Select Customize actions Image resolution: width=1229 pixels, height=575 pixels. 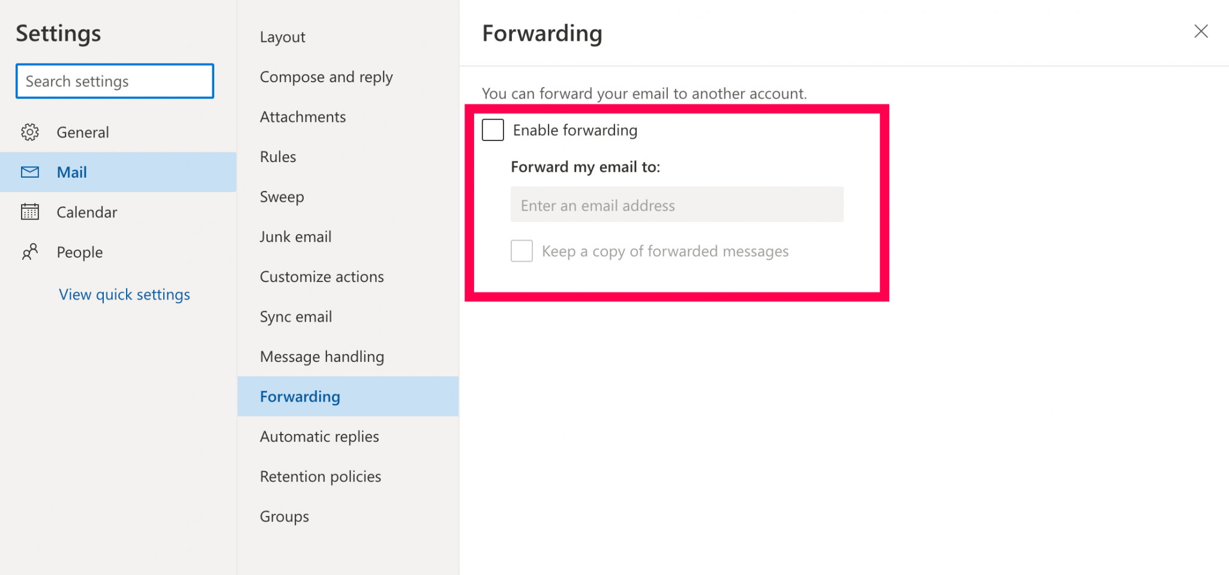point(322,277)
